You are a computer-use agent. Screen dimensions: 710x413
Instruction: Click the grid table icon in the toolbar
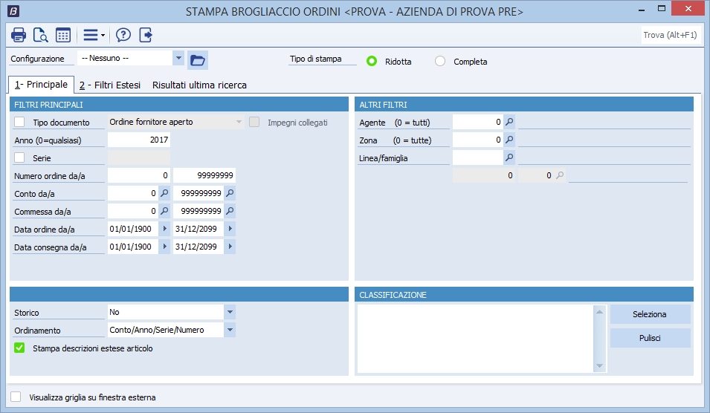63,35
